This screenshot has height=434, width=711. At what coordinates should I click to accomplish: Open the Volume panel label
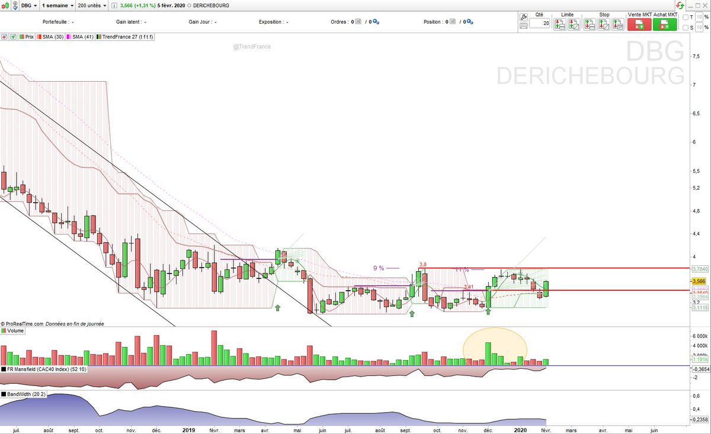click(13, 331)
